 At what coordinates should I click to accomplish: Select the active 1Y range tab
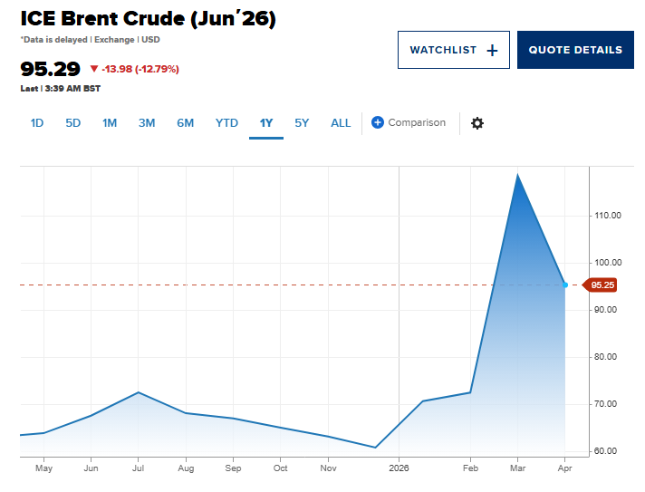pos(266,123)
